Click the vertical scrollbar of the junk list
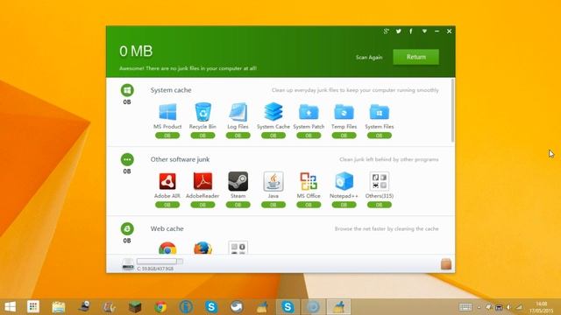 tap(453, 111)
